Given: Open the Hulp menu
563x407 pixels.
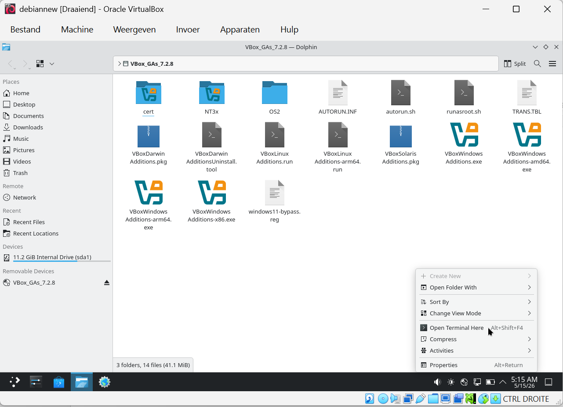Looking at the screenshot, I should (x=290, y=29).
